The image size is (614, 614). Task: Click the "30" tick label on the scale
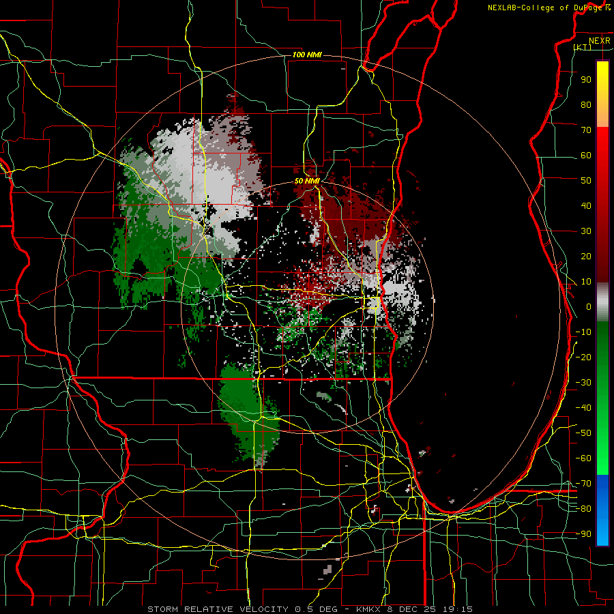coord(586,231)
